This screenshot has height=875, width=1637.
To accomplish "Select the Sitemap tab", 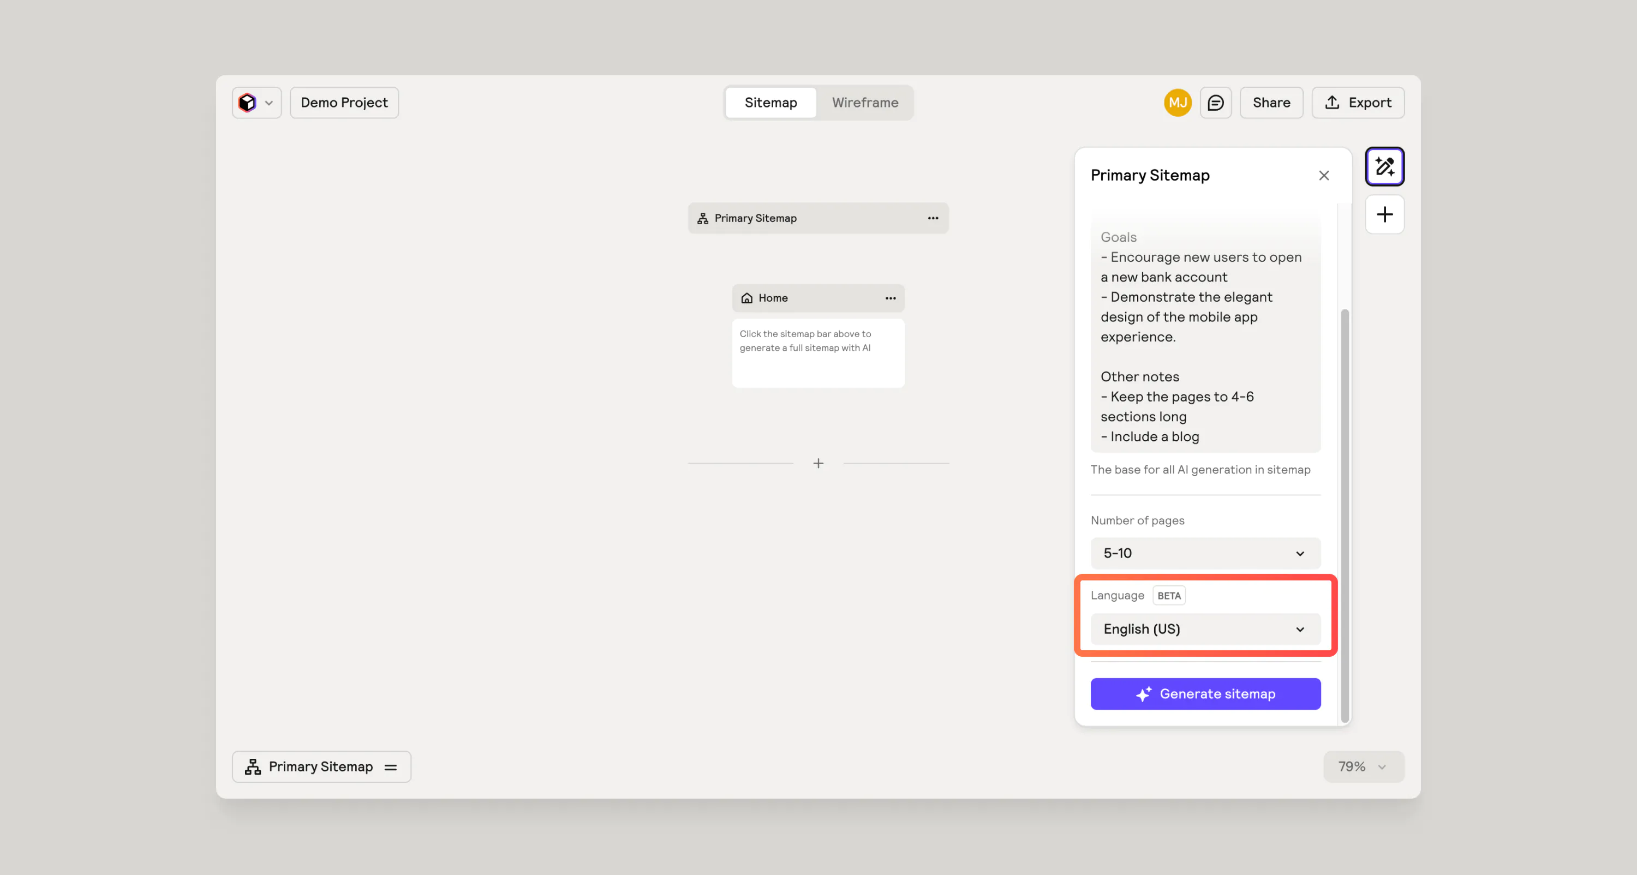I will click(x=770, y=103).
